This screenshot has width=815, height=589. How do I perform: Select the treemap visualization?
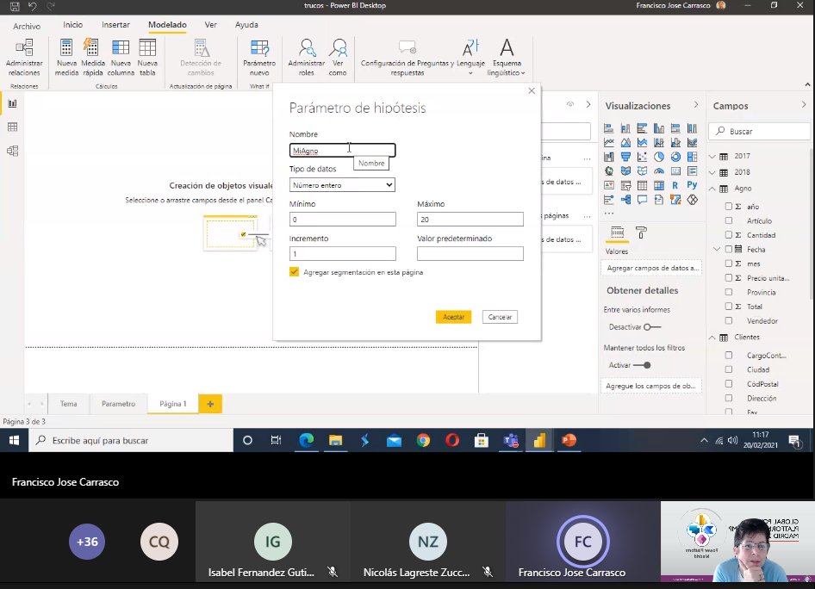[x=692, y=157]
